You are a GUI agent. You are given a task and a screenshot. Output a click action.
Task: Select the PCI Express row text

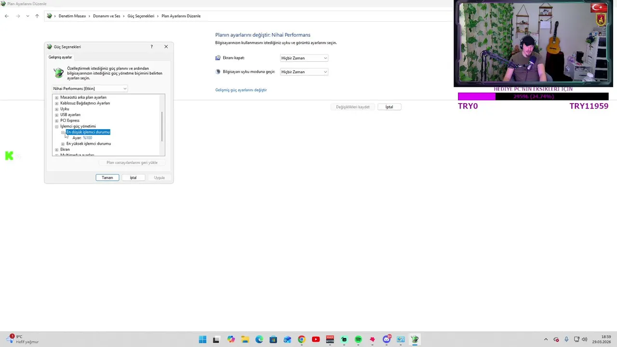click(x=70, y=120)
